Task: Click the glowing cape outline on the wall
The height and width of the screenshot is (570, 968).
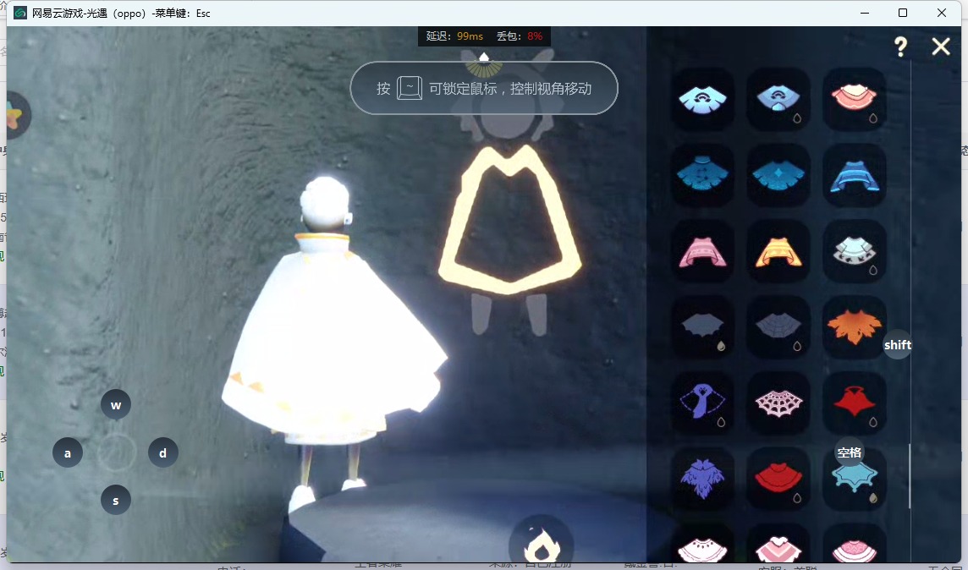Action: (509, 220)
